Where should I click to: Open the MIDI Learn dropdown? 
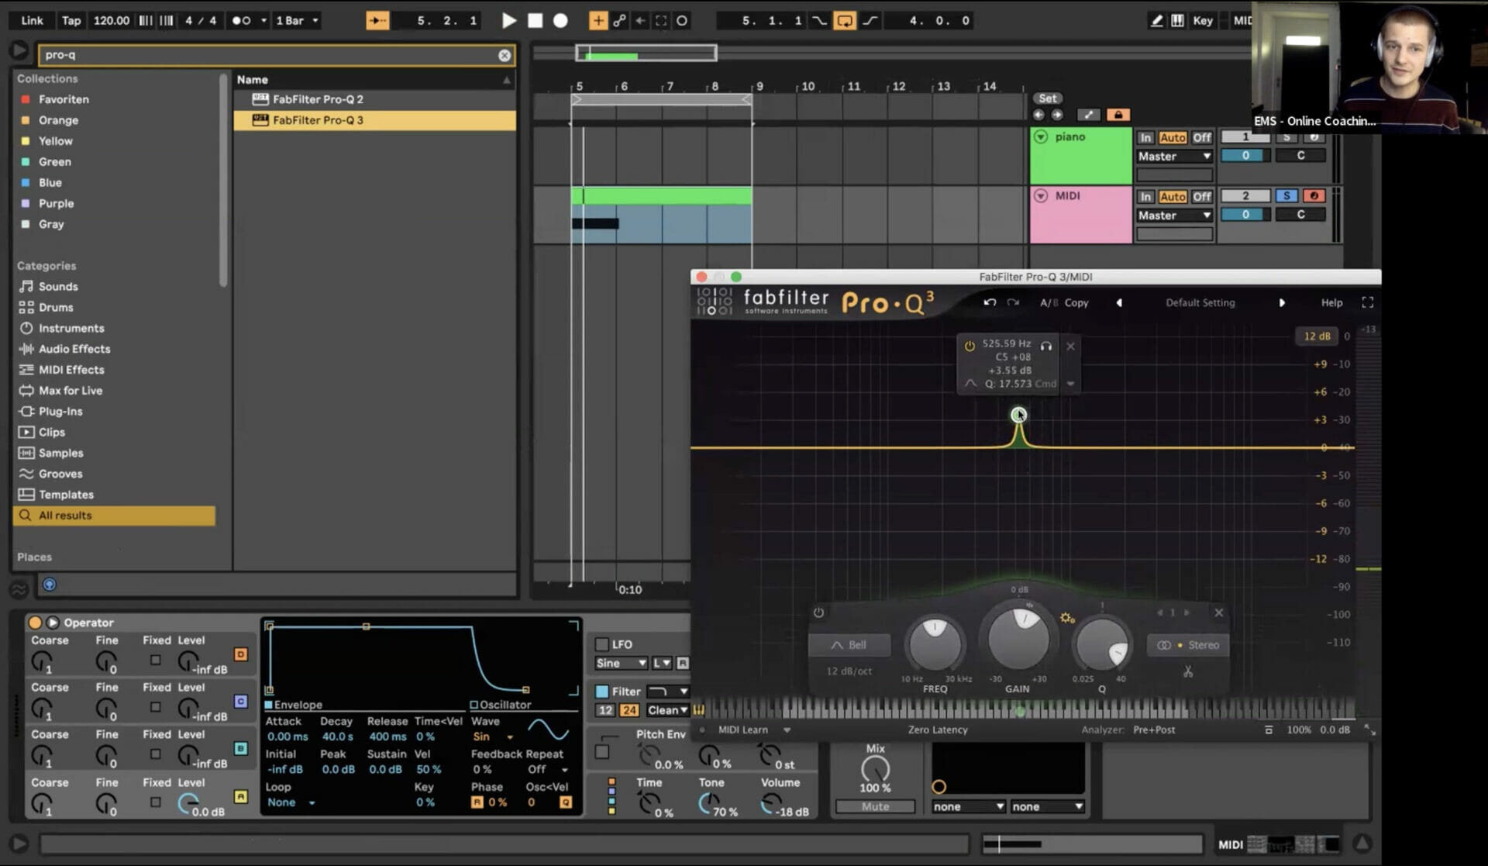tap(753, 730)
